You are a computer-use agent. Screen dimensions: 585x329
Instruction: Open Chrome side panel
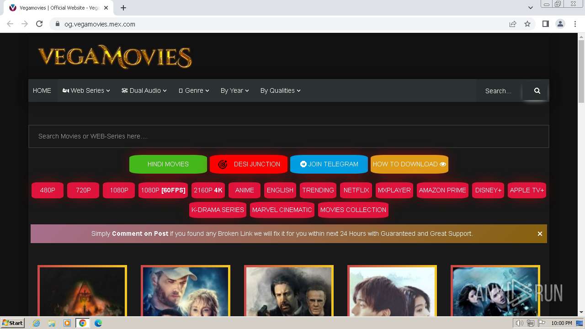546,24
